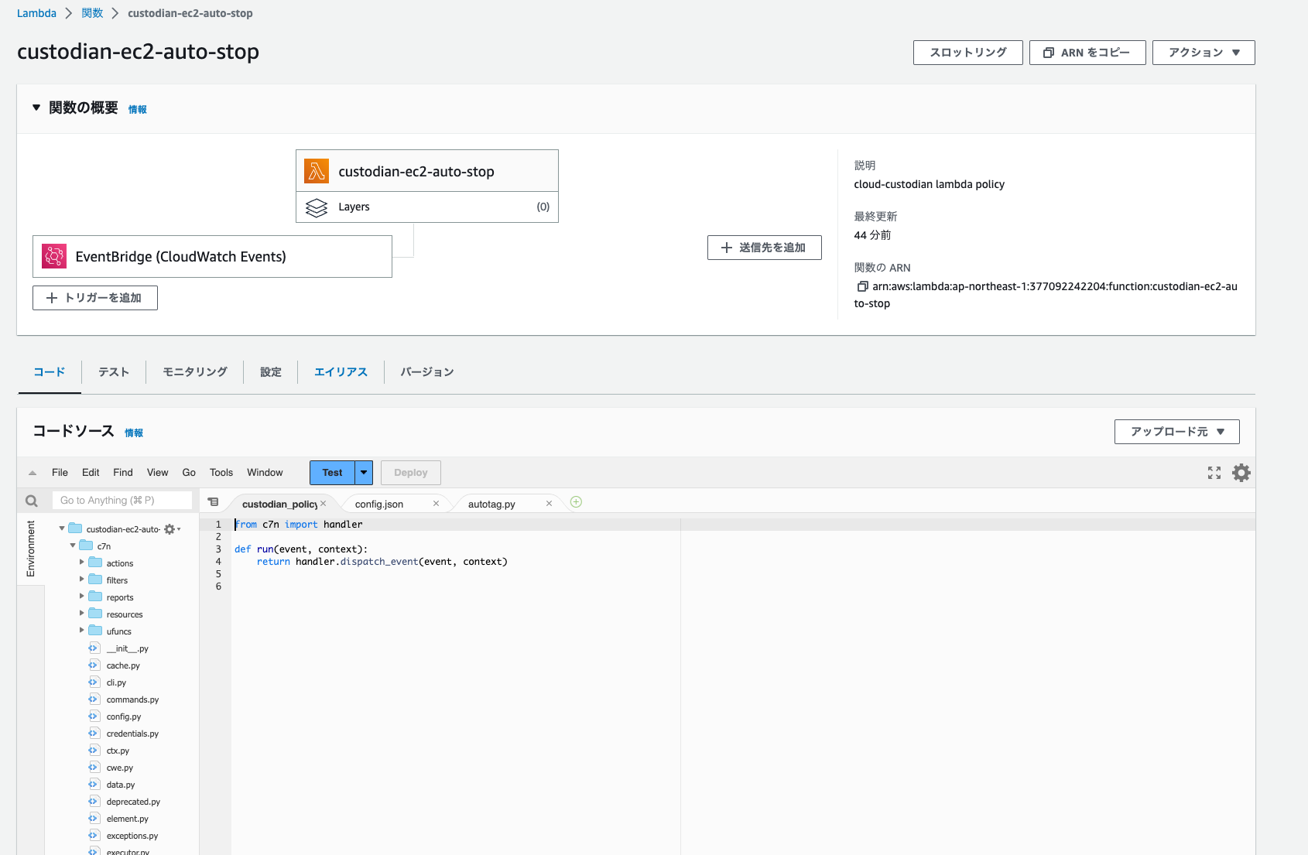Open the アクション dropdown menu
1308x855 pixels.
pyautogui.click(x=1204, y=53)
